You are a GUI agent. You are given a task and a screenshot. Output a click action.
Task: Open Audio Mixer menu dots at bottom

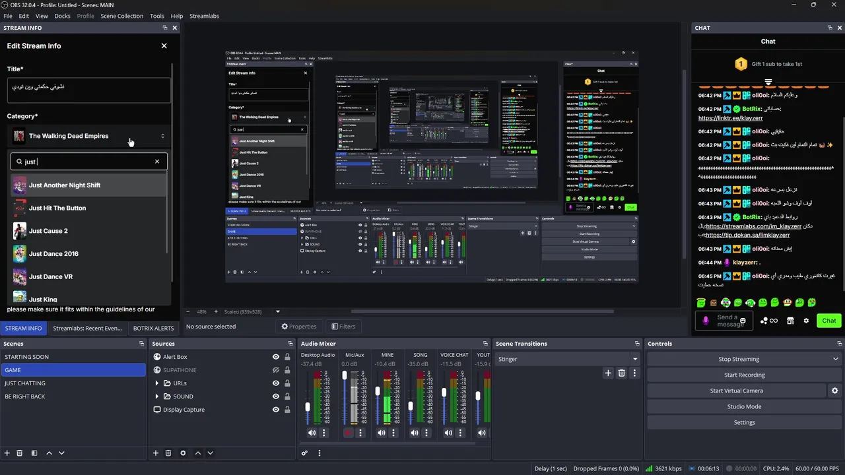pyautogui.click(x=320, y=453)
